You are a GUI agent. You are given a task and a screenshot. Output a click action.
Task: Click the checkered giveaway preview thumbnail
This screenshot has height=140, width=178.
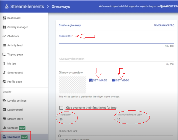pos(72,85)
